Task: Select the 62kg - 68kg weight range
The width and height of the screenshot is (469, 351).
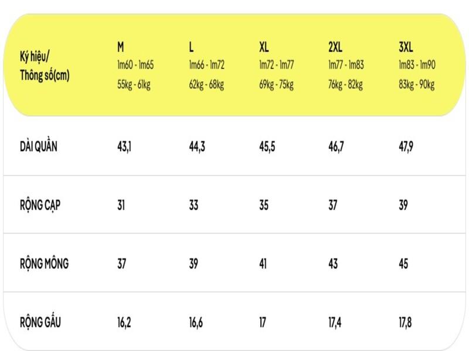Action: click(x=206, y=85)
